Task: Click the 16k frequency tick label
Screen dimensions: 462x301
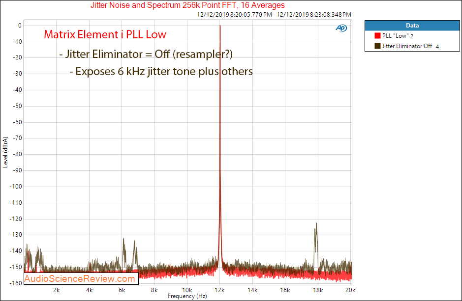Action: click(285, 290)
